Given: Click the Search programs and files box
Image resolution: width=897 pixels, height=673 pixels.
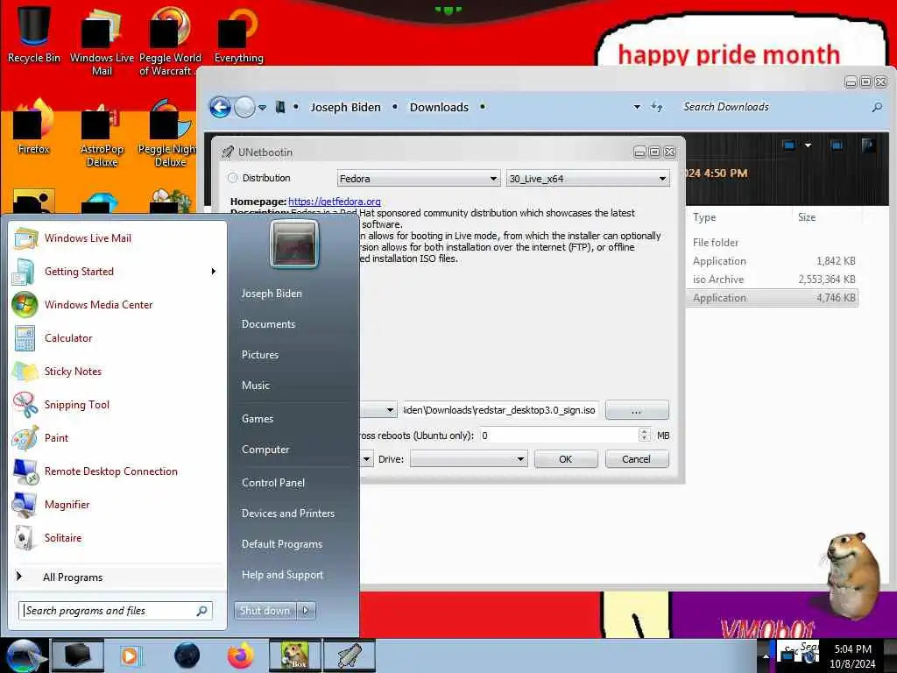Looking at the screenshot, I should 115,611.
